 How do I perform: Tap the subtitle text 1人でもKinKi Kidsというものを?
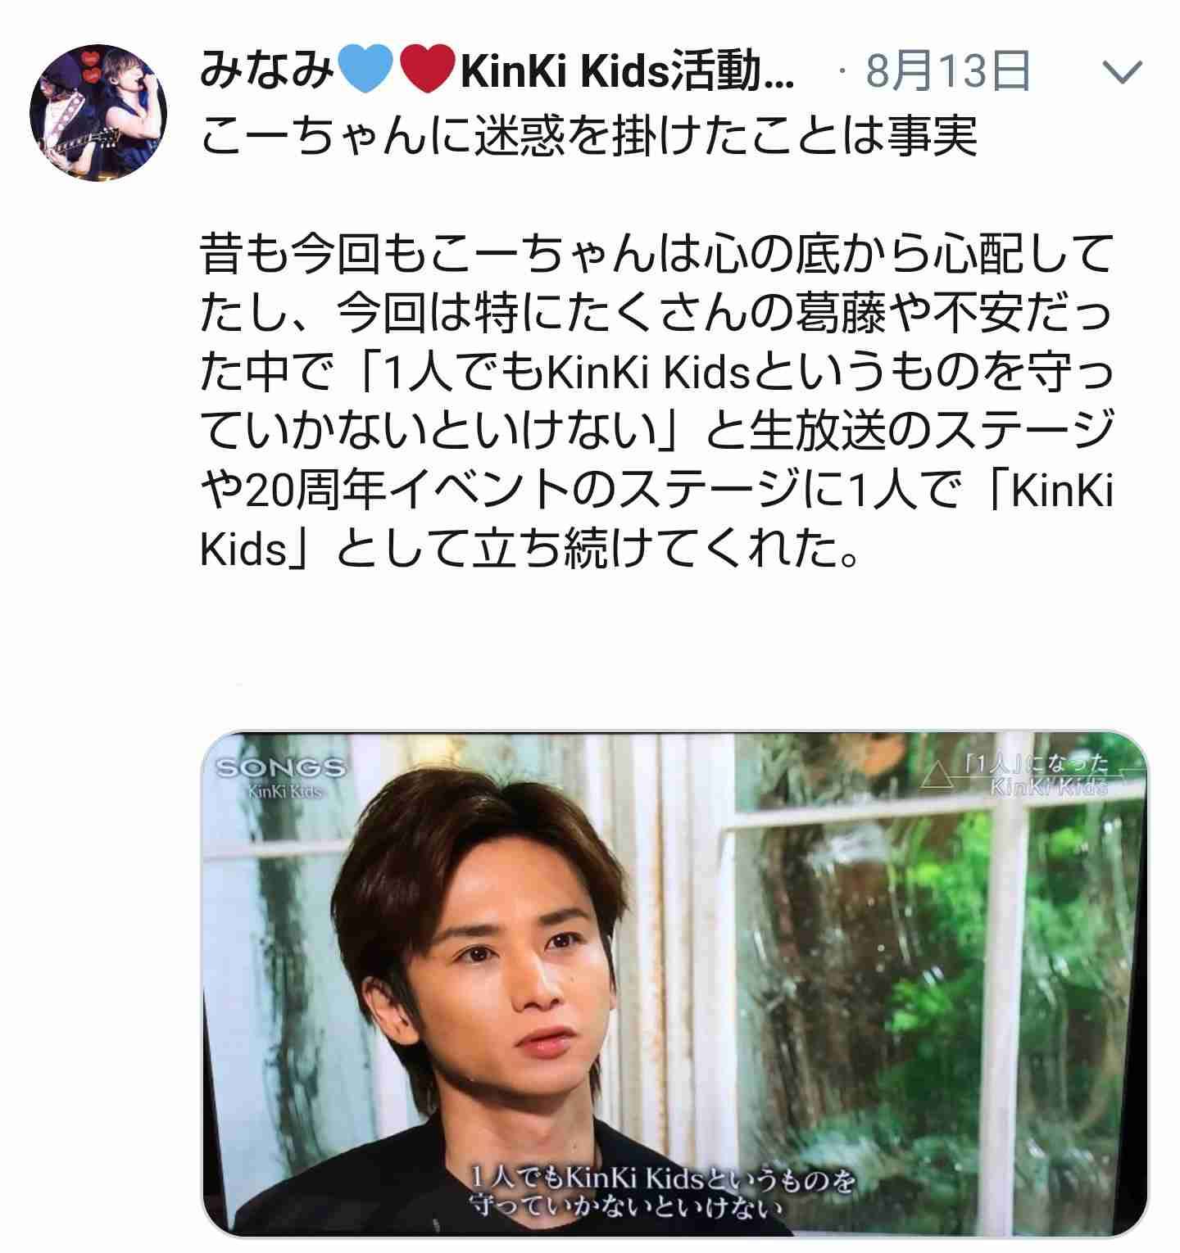coord(664,1180)
